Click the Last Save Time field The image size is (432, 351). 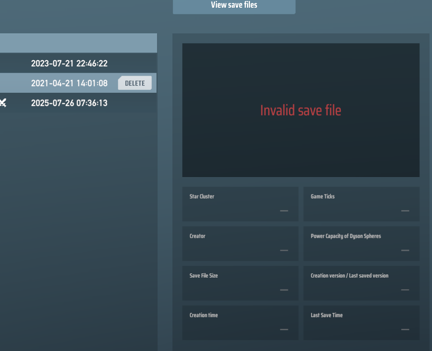pos(362,322)
